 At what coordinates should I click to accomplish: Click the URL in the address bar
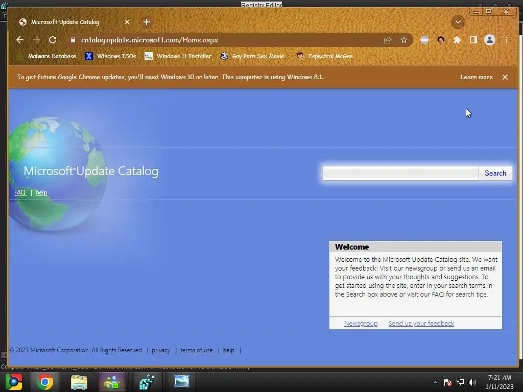tap(150, 40)
